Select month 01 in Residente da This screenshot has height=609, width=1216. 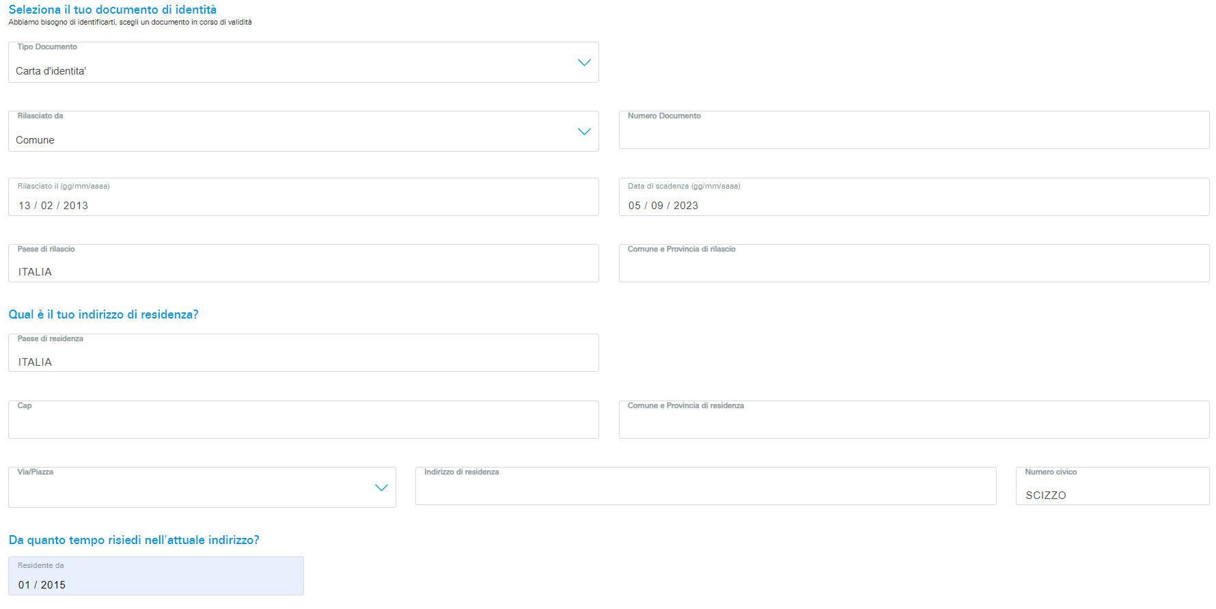coord(25,585)
